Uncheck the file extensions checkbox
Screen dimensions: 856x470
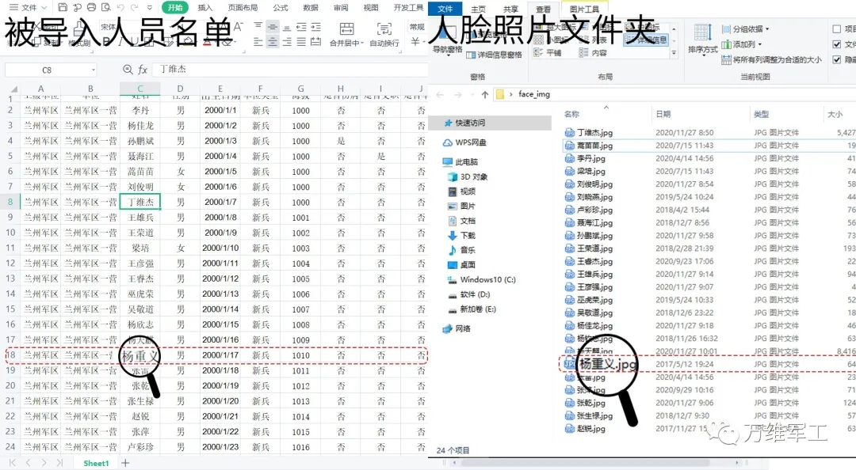click(838, 44)
